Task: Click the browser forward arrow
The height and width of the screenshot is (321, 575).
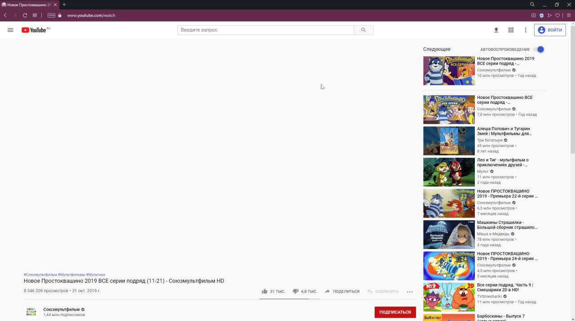Action: pos(15,15)
